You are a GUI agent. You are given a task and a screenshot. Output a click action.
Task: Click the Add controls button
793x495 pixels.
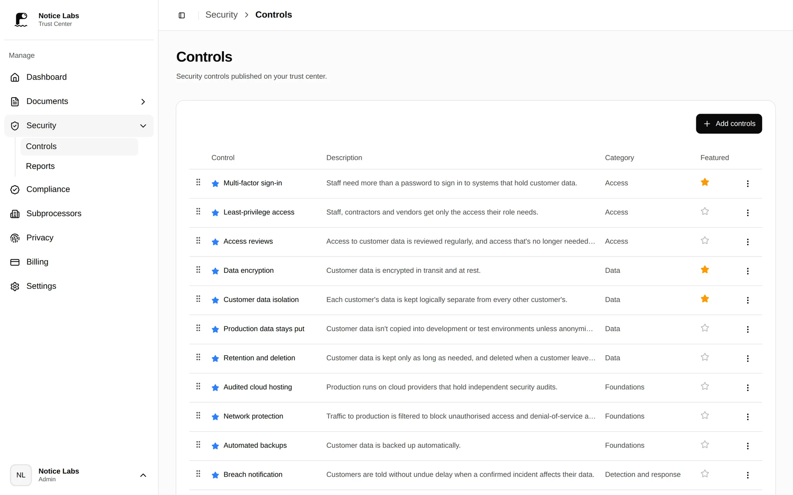[729, 124]
